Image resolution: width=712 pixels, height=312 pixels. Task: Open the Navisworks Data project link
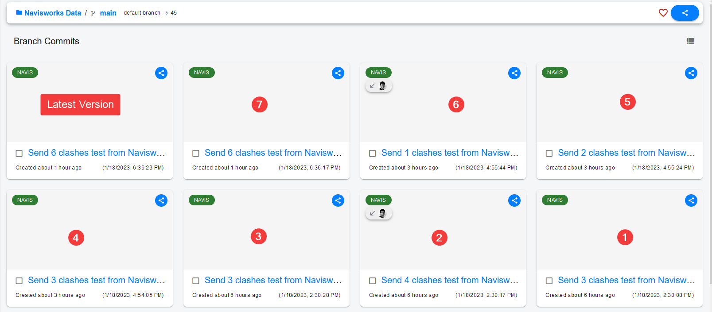pos(52,13)
